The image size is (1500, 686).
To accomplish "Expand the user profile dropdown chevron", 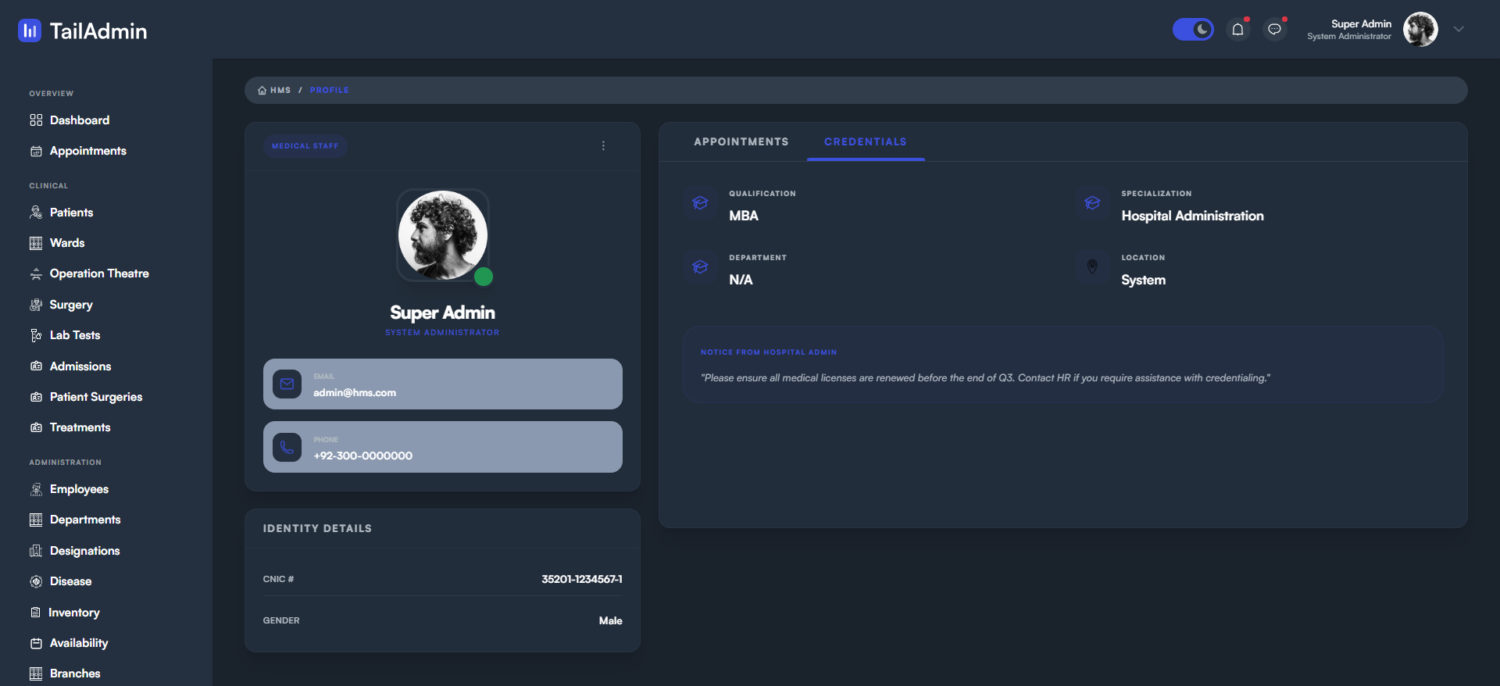I will (1459, 30).
